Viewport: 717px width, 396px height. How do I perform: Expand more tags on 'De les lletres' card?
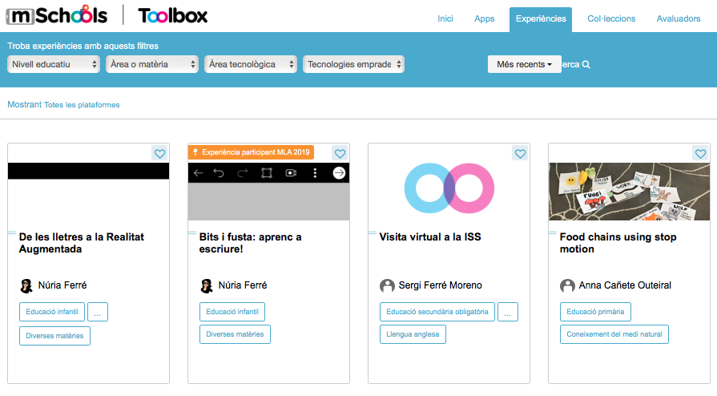tap(98, 312)
